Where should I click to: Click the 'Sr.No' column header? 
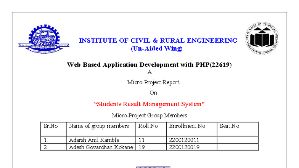53,129
